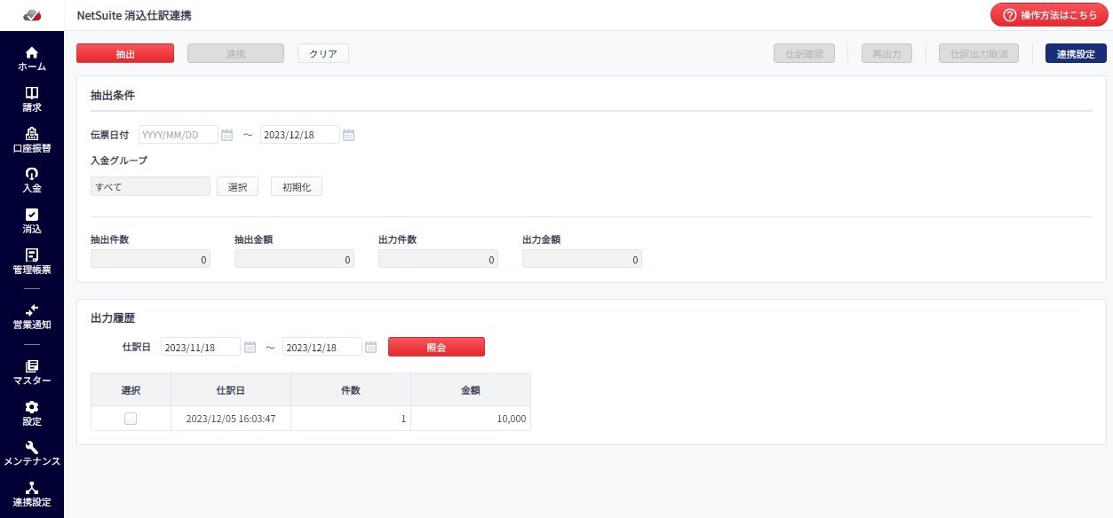Go to ホーム in sidebar
The image size is (1113, 518).
click(x=32, y=59)
